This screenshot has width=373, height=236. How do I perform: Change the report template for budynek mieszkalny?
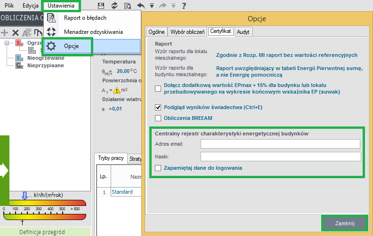(289, 71)
